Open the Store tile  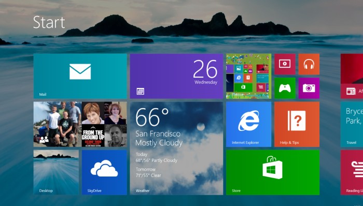click(273, 172)
